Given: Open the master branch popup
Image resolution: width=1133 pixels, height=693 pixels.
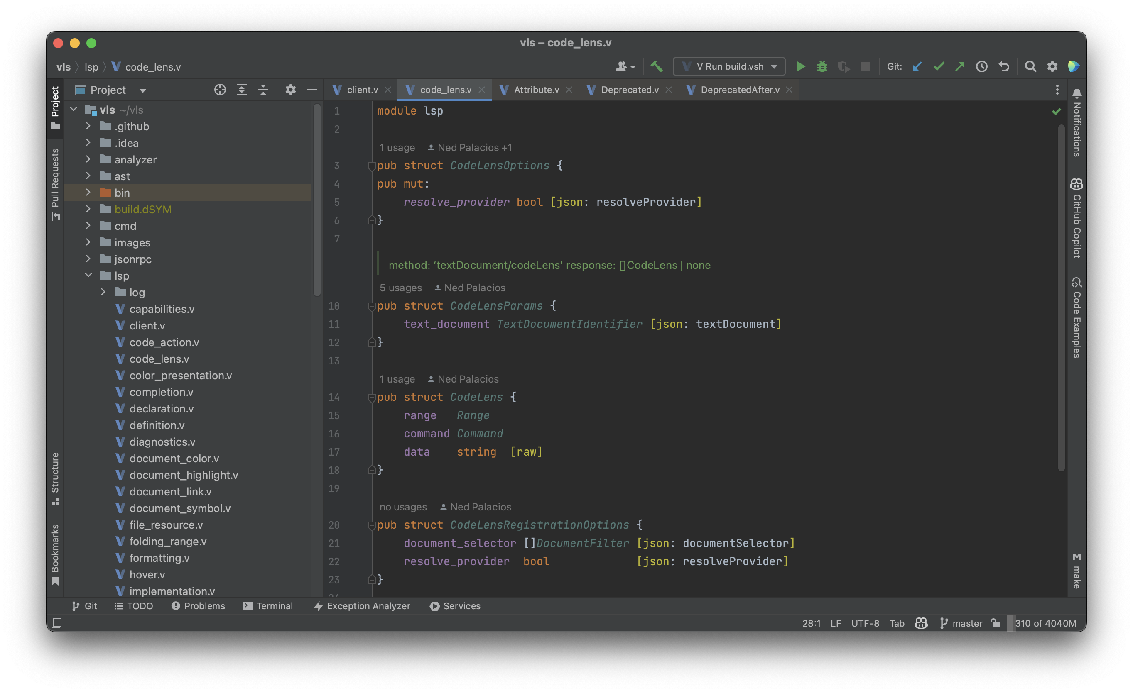Looking at the screenshot, I should (967, 623).
